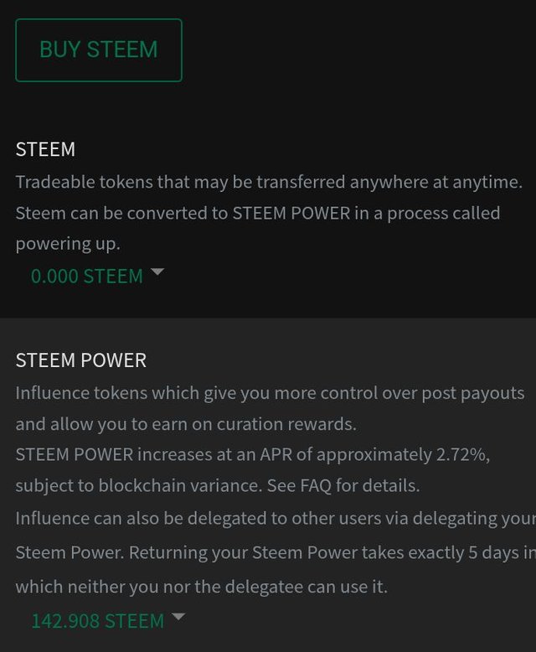Expand the arrow beside 142.908 STEEM
This screenshot has width=536, height=652.
click(x=178, y=618)
